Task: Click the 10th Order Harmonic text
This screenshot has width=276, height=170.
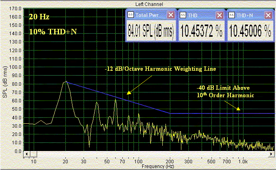Action: pyautogui.click(x=225, y=95)
